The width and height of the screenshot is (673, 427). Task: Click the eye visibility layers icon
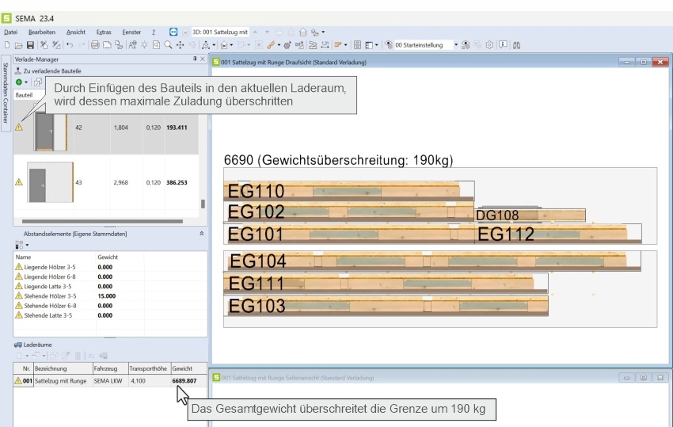point(389,44)
